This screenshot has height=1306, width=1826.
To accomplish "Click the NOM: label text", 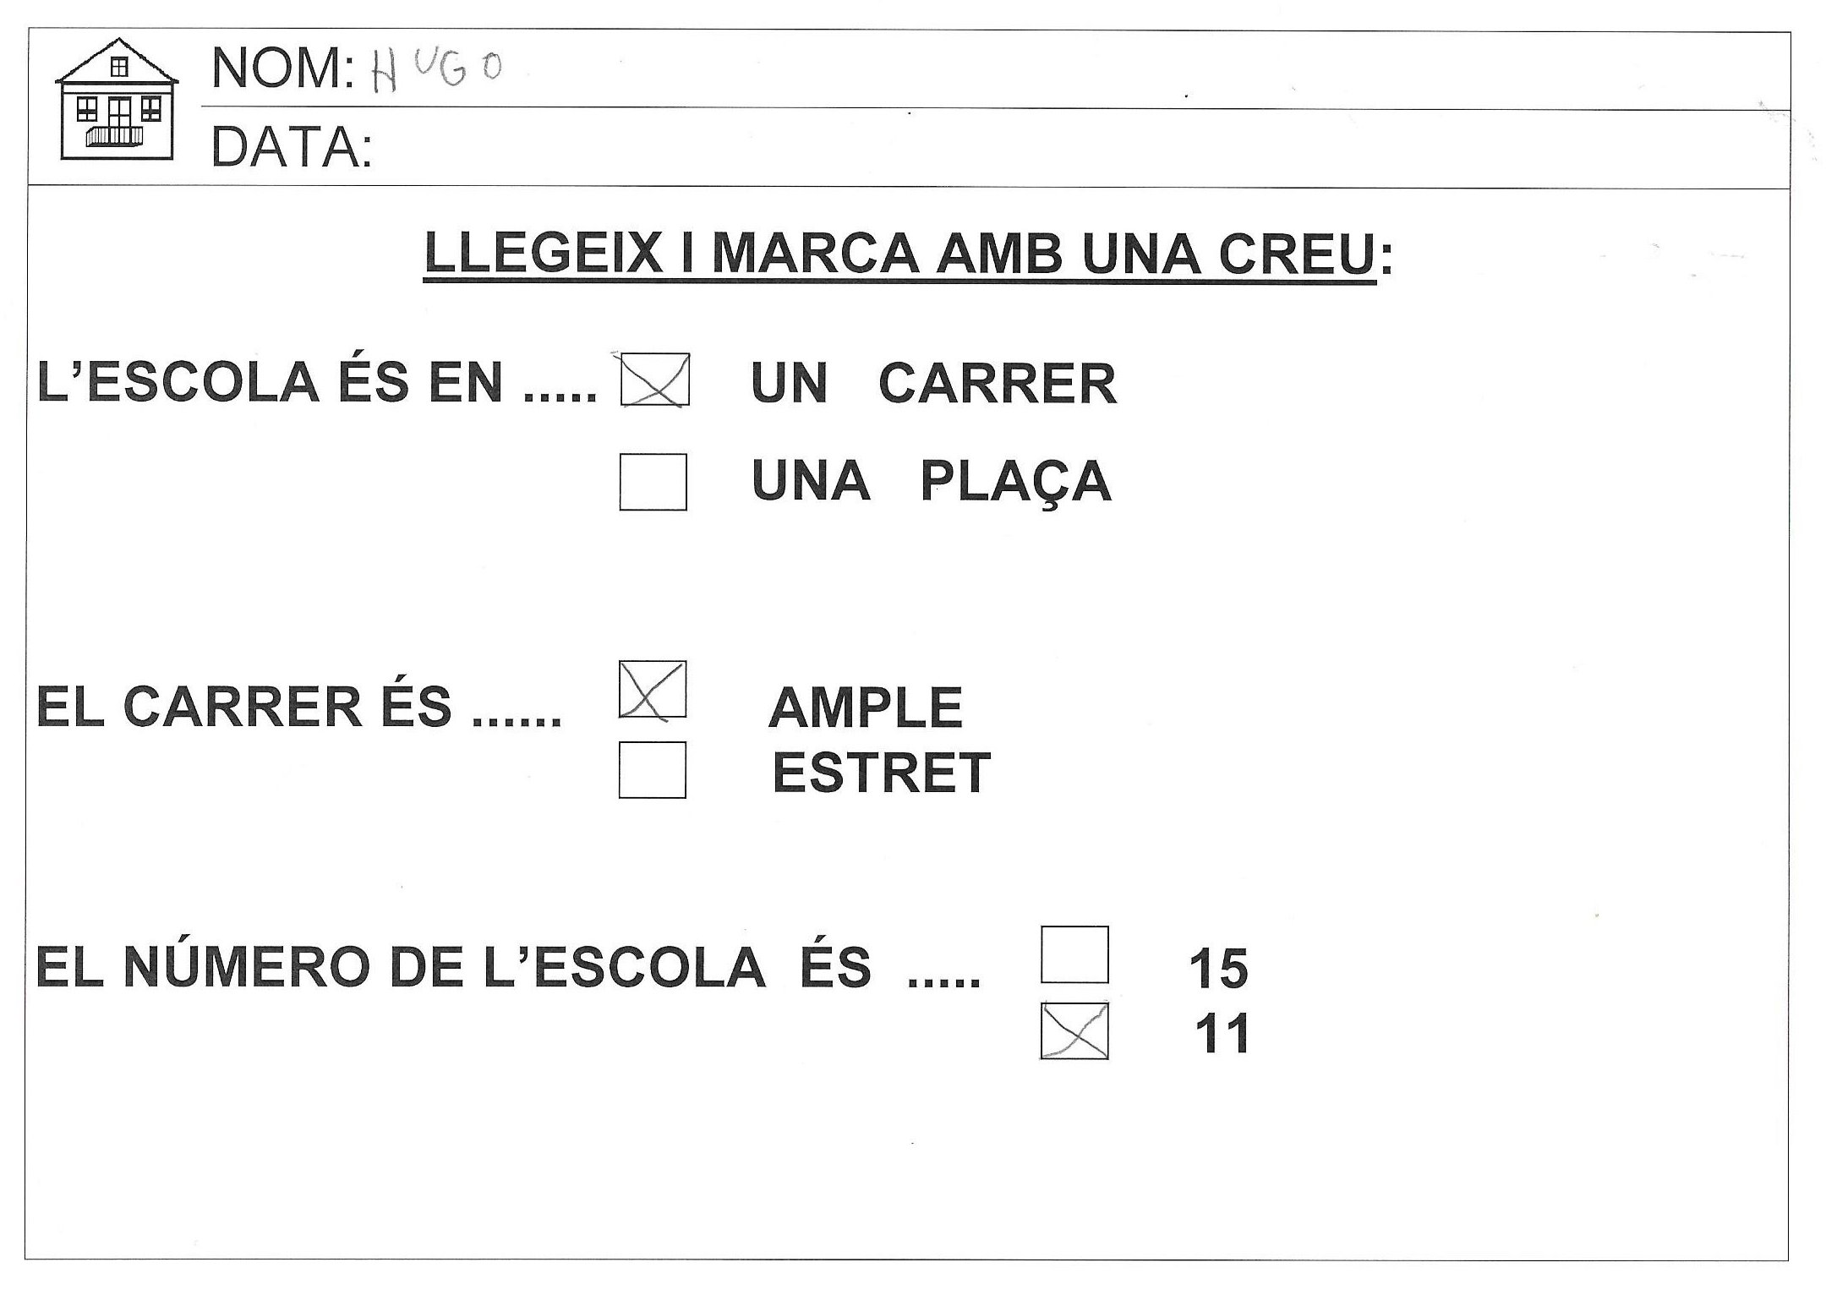I will pyautogui.click(x=282, y=68).
